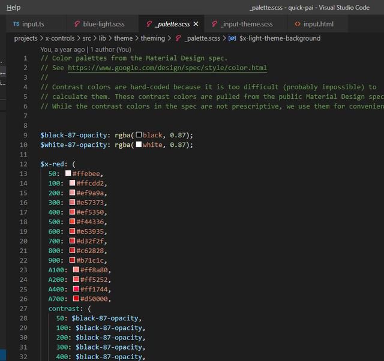This screenshot has height=361, width=384.
Task: Open the #ff8a80 color swatch
Action: coord(76,269)
